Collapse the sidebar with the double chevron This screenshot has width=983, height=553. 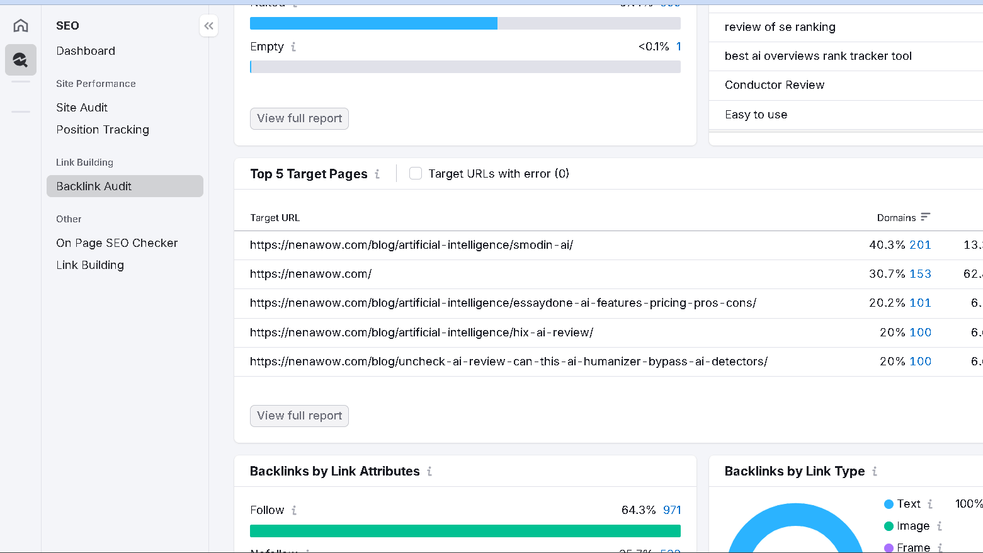pos(208,25)
